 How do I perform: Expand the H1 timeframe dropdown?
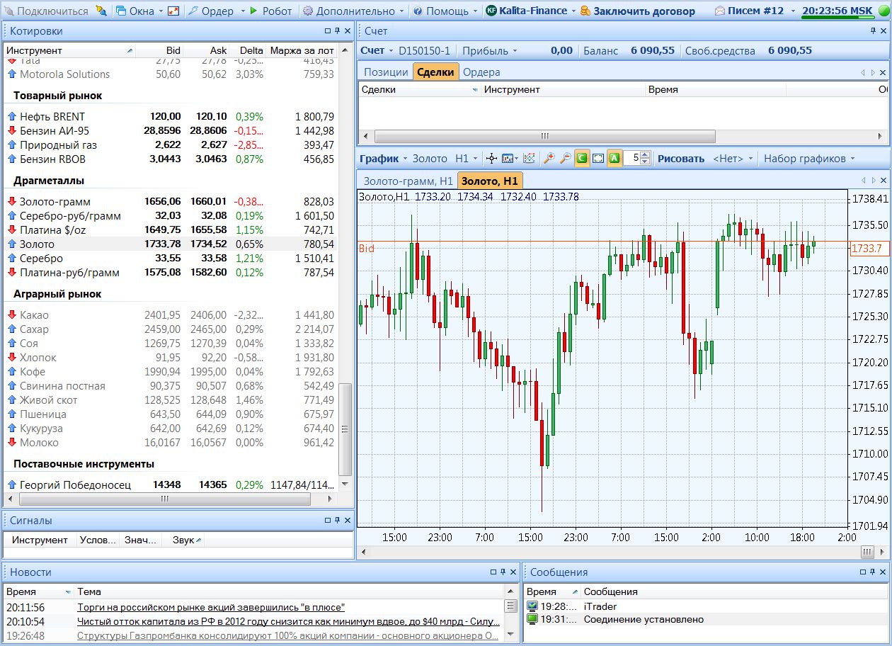coord(467,159)
